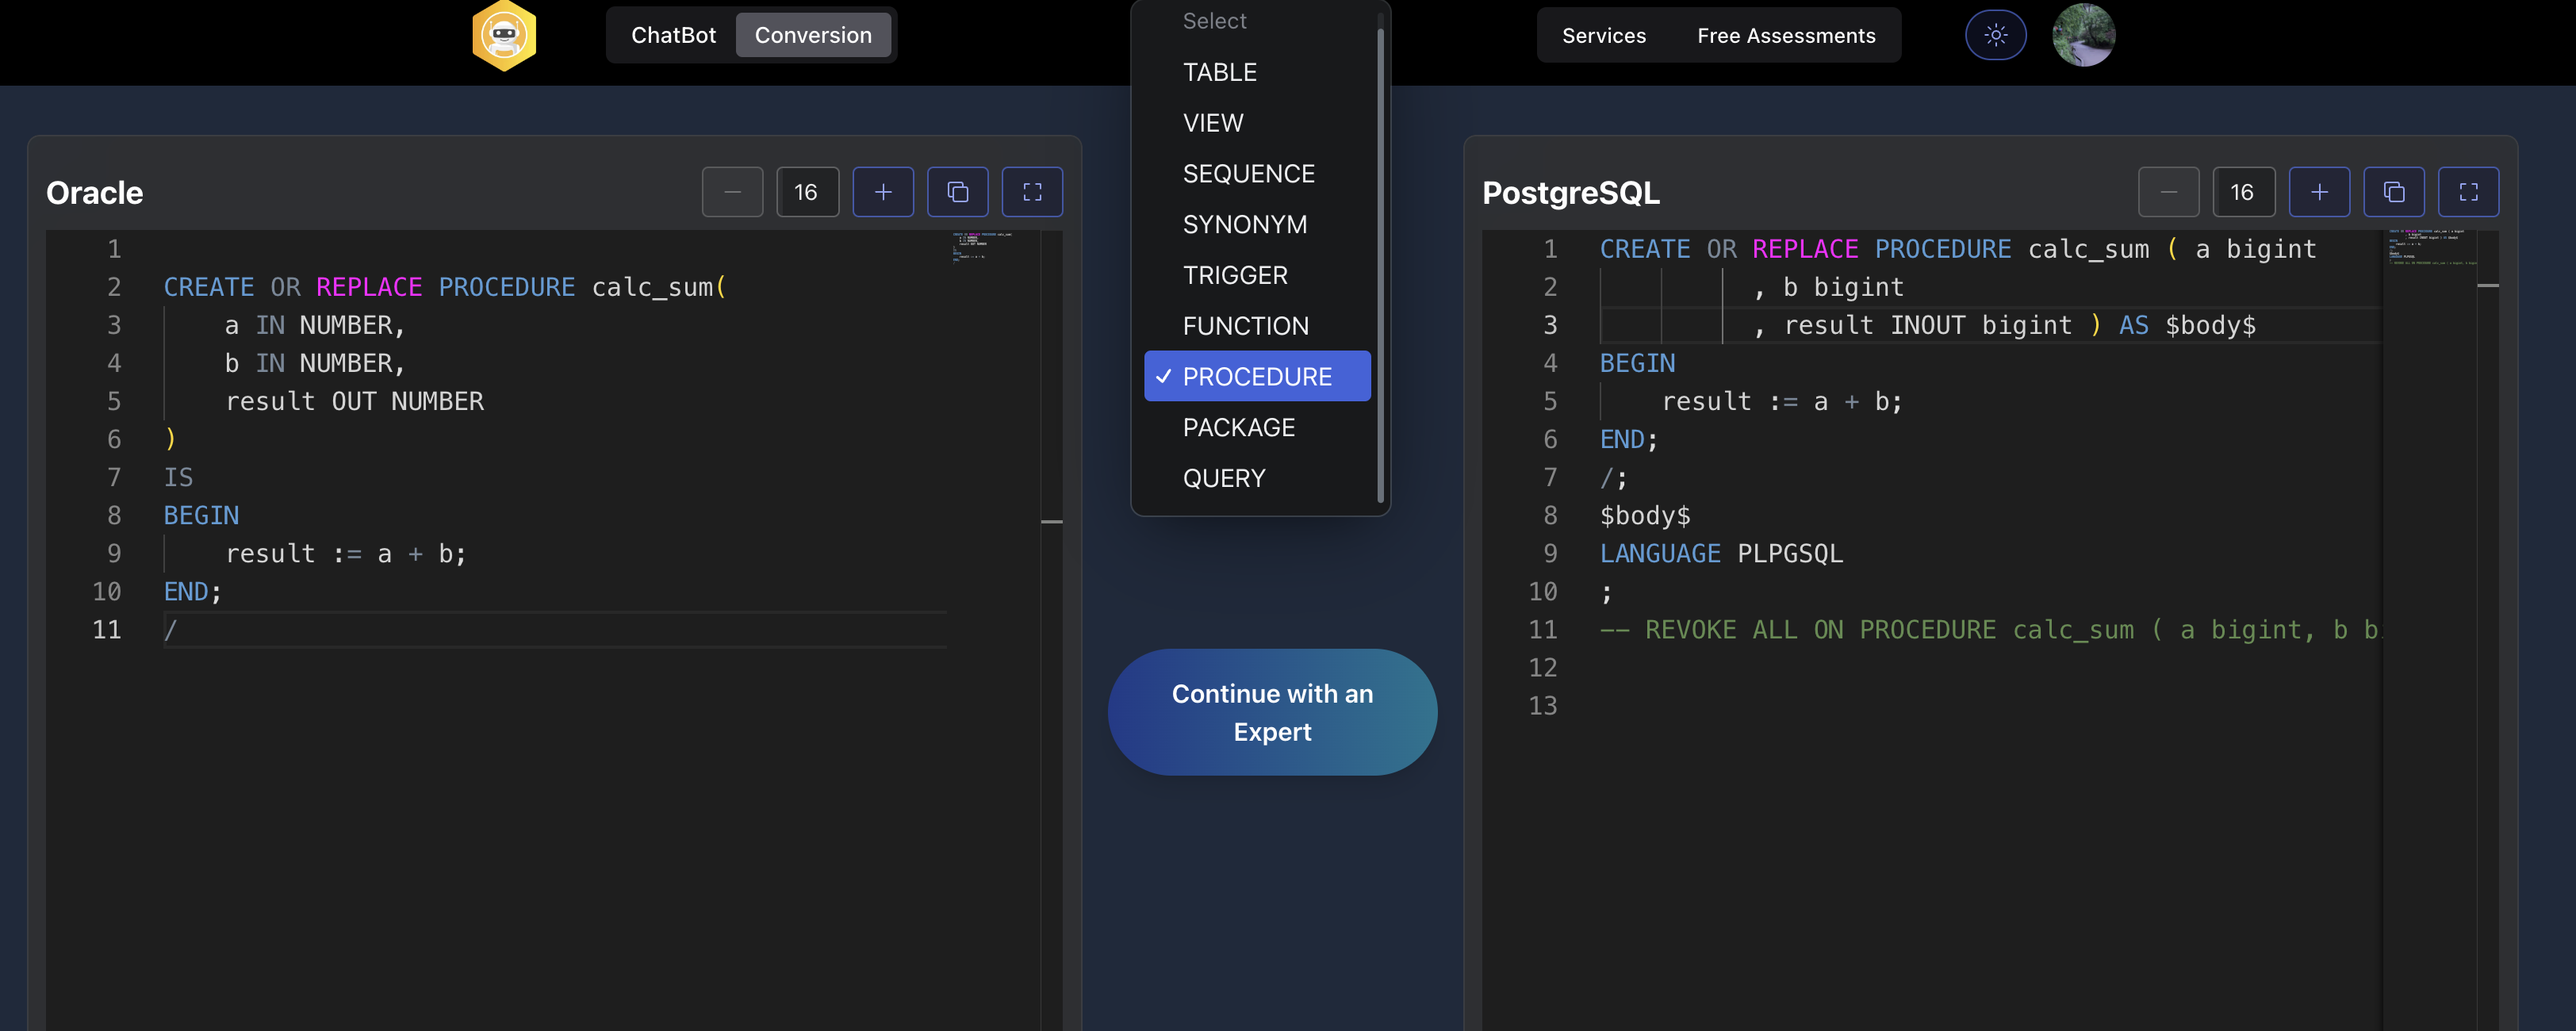The image size is (2576, 1031).
Task: Increase the PostgreSQL editor font size
Action: pos(2318,192)
